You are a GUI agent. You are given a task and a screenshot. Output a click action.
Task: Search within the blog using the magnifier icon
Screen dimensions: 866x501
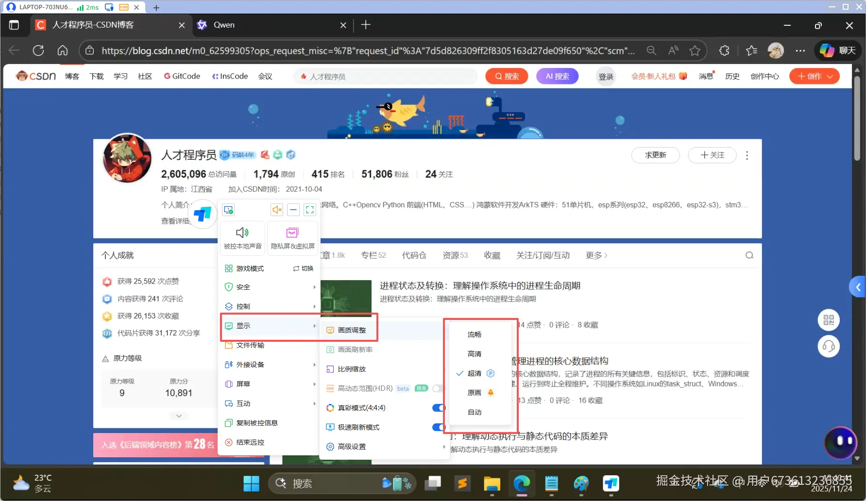click(749, 255)
